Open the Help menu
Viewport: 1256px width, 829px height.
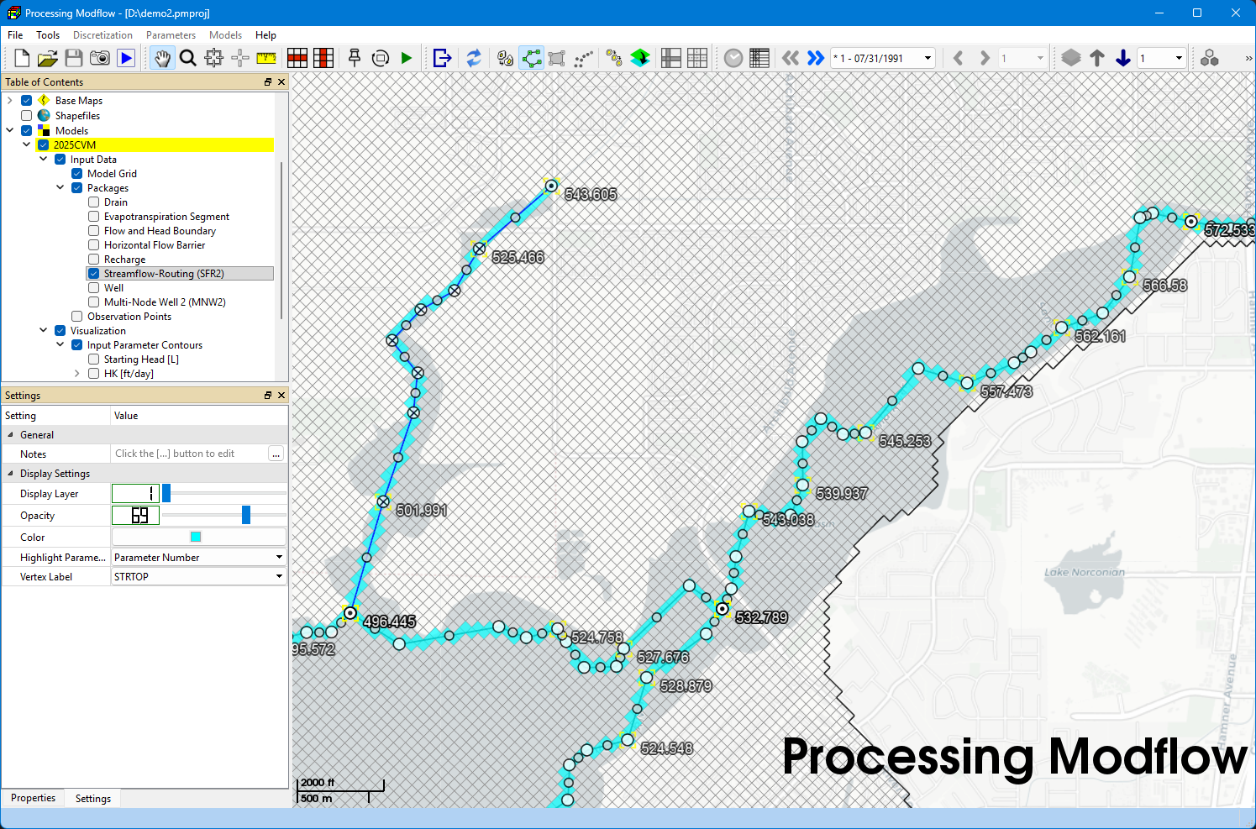266,35
